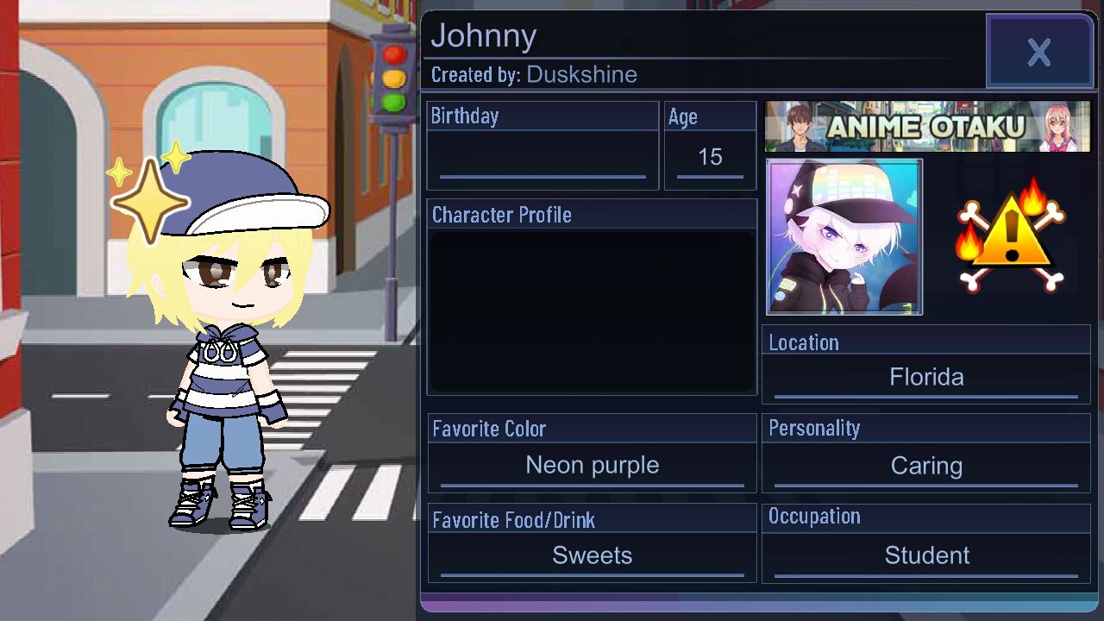
Task: Click Johnny's blue sneakers
Action: point(220,504)
